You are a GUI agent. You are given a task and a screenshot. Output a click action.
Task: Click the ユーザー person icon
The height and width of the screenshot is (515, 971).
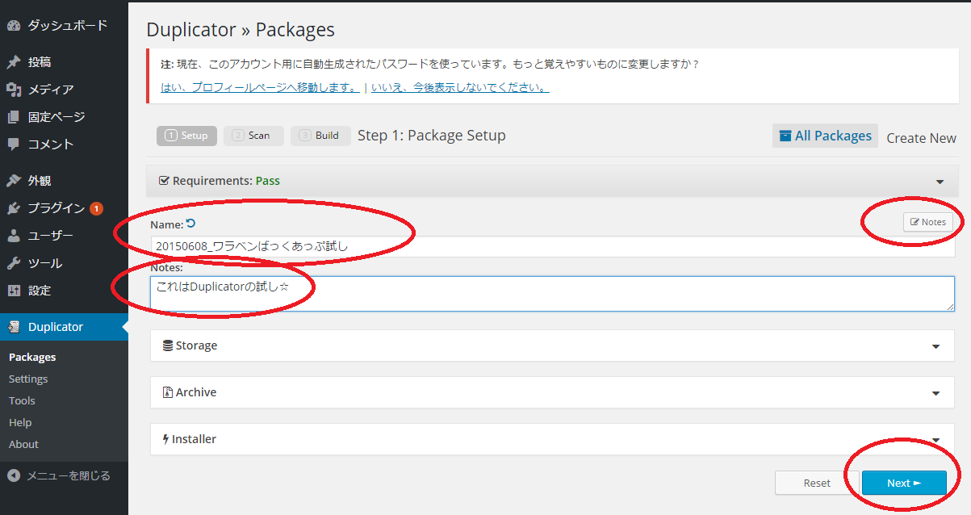pyautogui.click(x=14, y=236)
